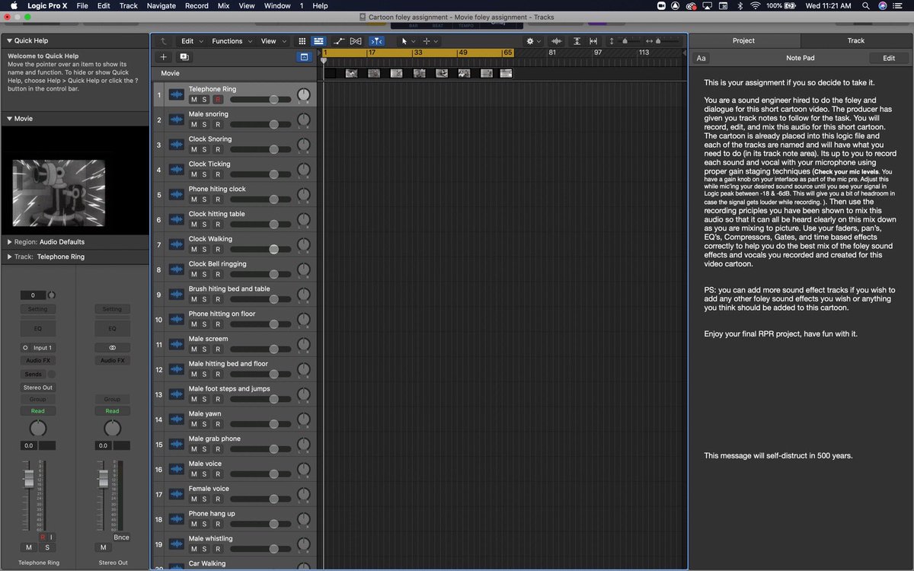Record-enable the Clock Snoring track
914x571 pixels.
click(x=217, y=150)
